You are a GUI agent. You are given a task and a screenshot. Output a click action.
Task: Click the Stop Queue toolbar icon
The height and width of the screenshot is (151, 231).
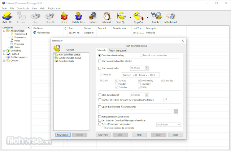click(139, 18)
